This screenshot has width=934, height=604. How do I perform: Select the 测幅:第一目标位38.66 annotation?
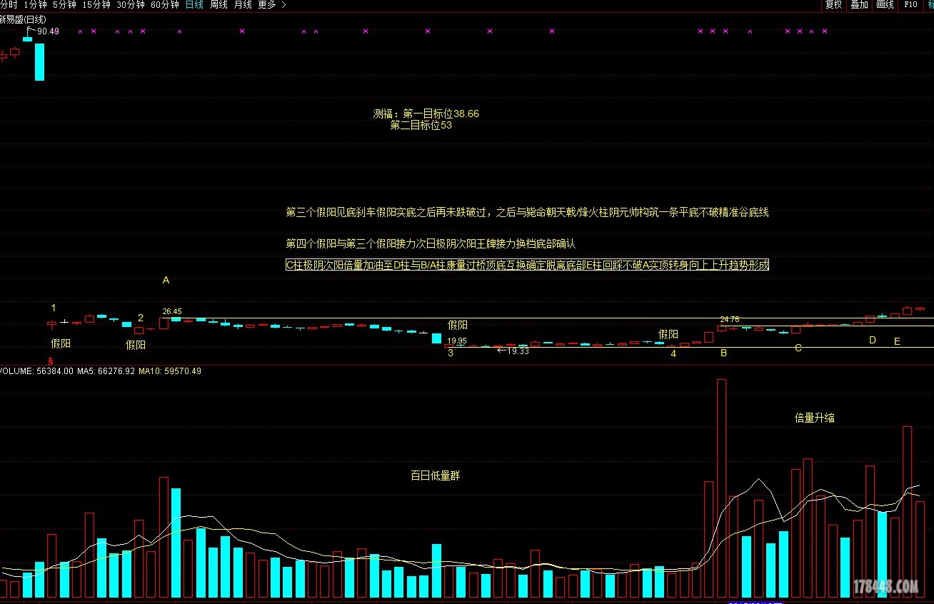[x=426, y=114]
